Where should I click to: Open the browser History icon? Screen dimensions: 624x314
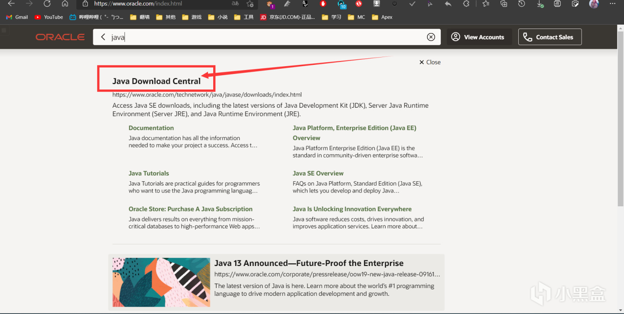522,4
